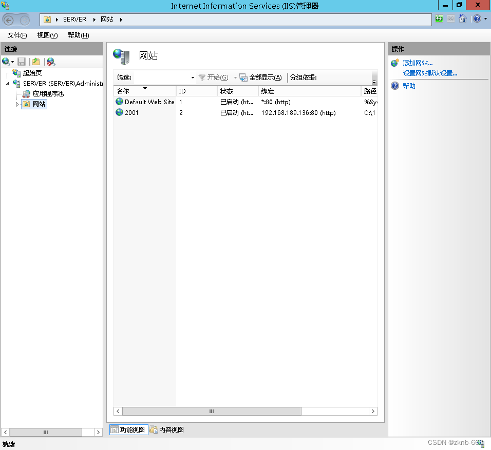Open the help question mark icon top right
Viewport: 491px width, 450px height.
tap(477, 19)
